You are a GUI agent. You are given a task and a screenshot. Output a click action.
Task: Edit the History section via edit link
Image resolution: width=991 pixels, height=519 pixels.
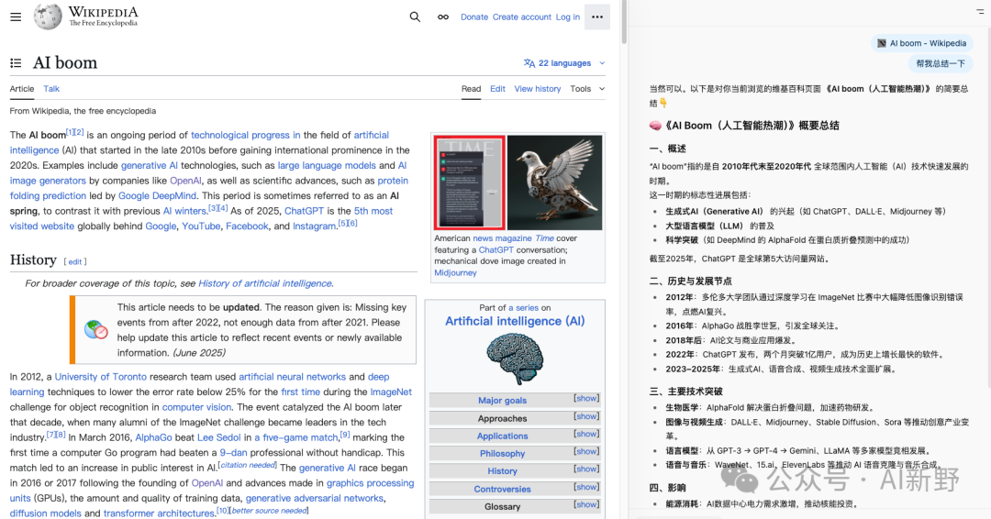[x=75, y=262]
